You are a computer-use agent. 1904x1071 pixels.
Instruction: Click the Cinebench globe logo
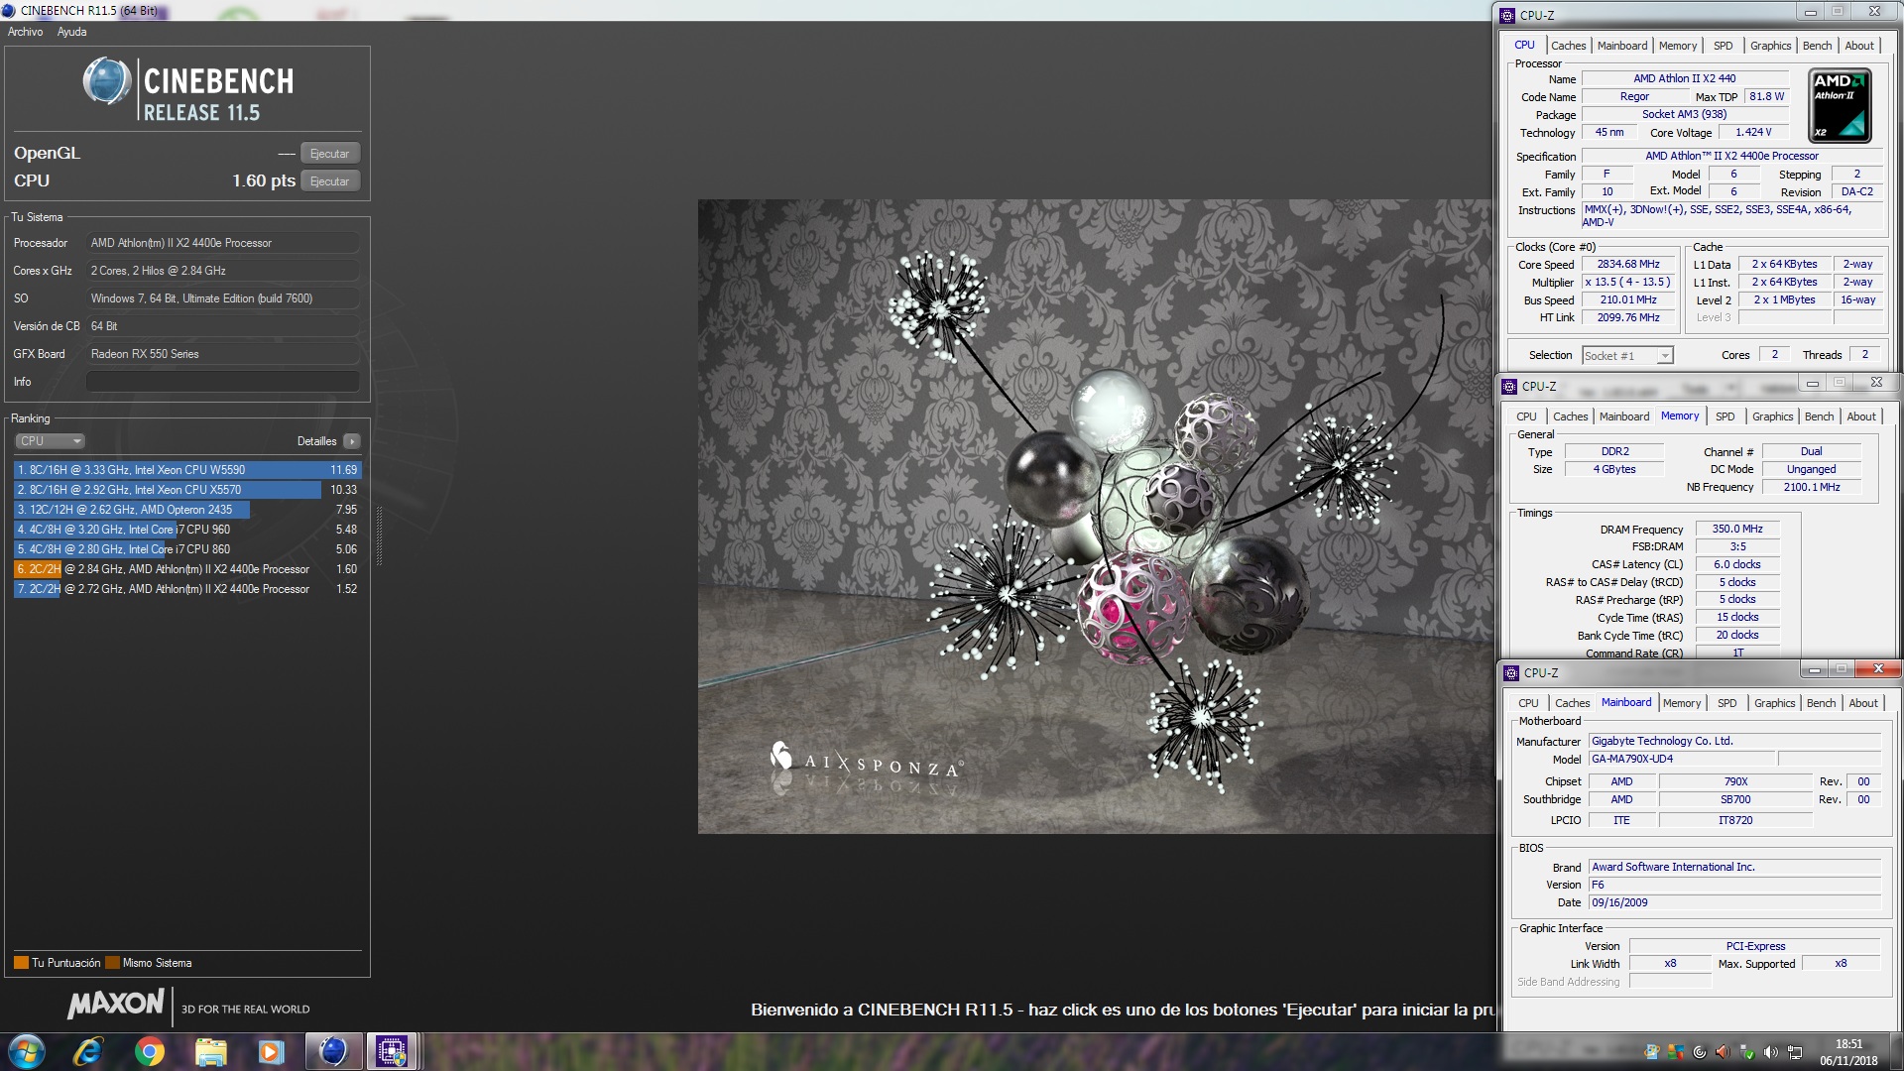(106, 81)
